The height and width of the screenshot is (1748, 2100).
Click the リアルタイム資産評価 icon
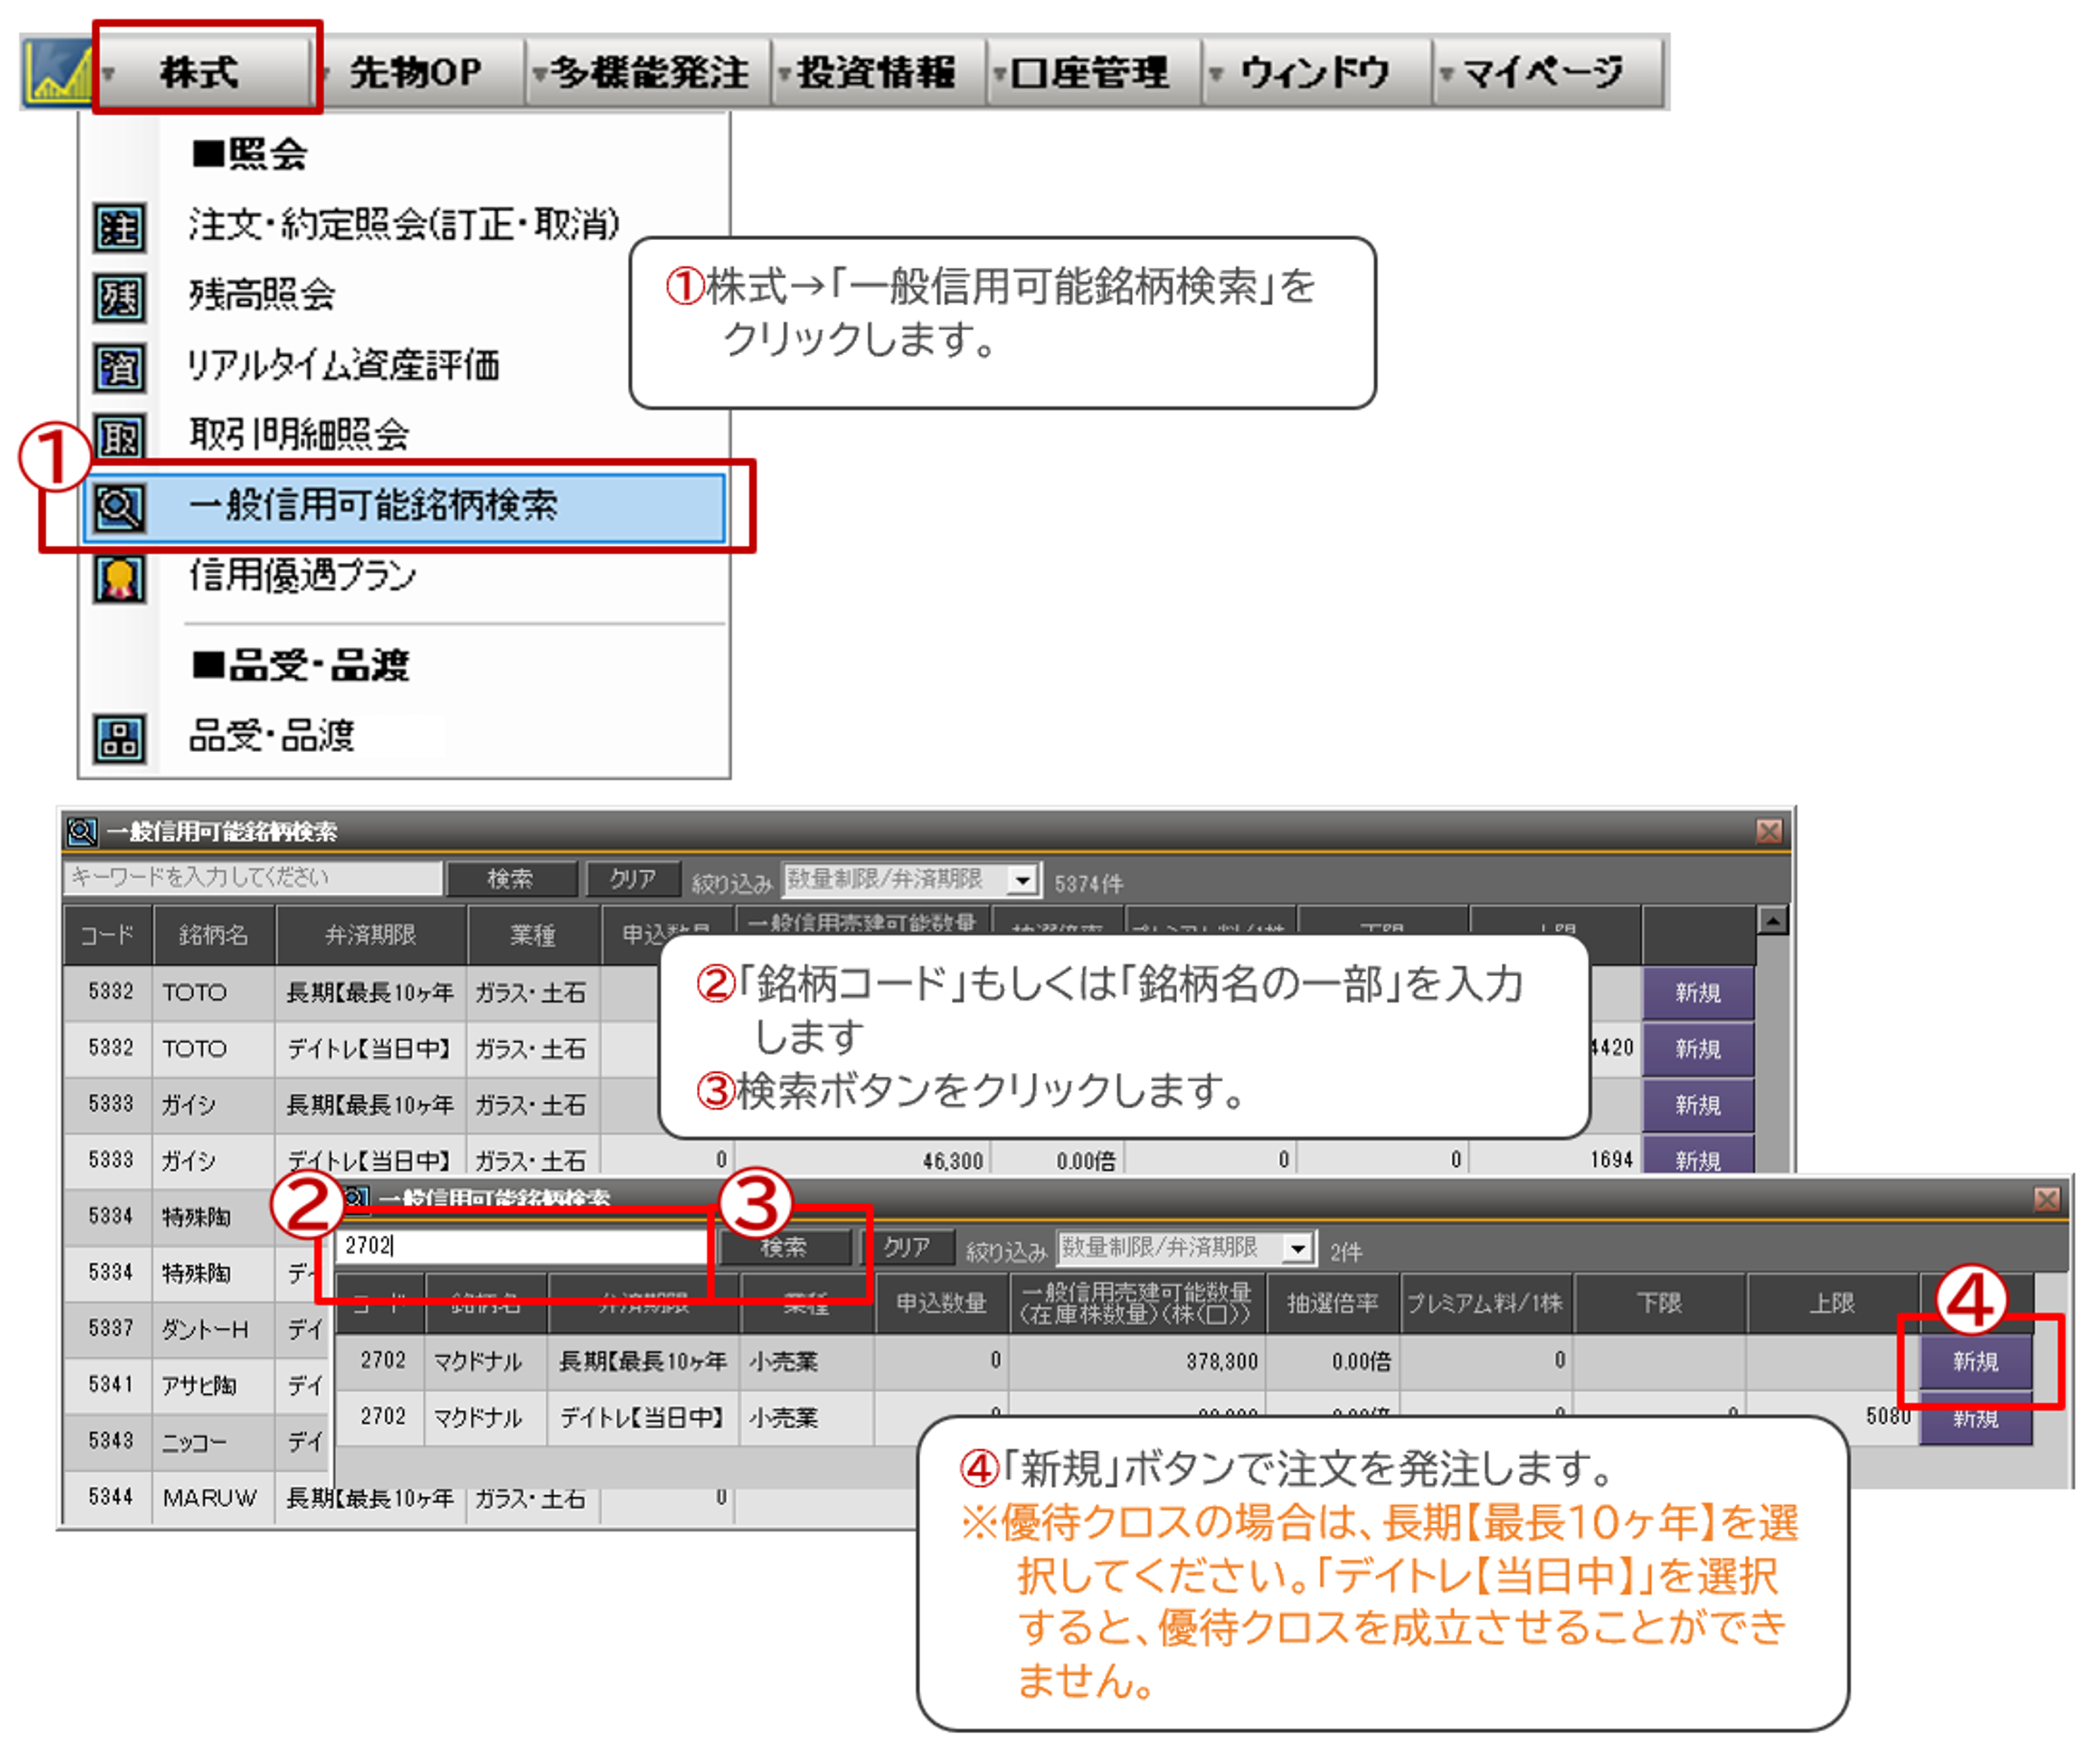coord(119,367)
